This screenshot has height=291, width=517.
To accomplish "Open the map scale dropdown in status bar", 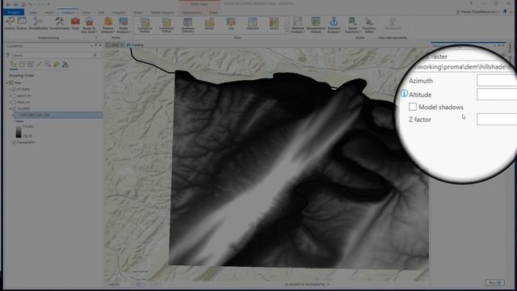I will [131, 284].
